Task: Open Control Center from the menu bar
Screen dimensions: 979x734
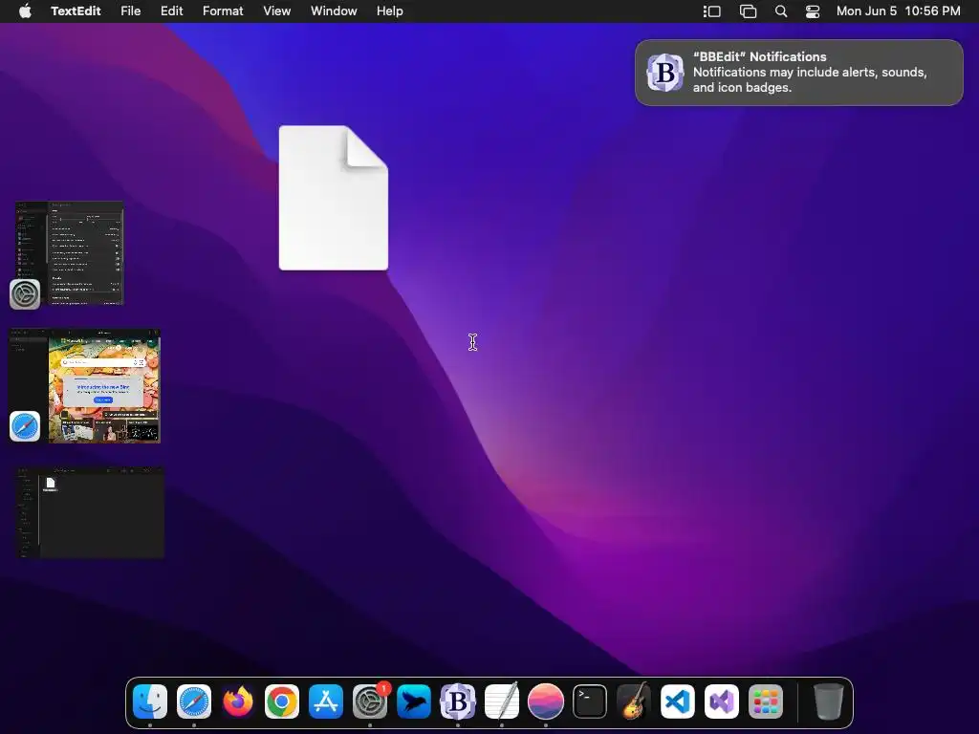Action: [813, 11]
